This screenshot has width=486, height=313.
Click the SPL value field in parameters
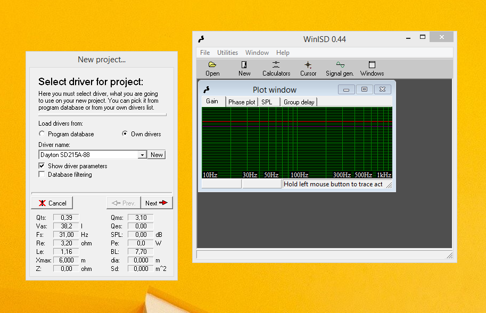pyautogui.click(x=141, y=234)
